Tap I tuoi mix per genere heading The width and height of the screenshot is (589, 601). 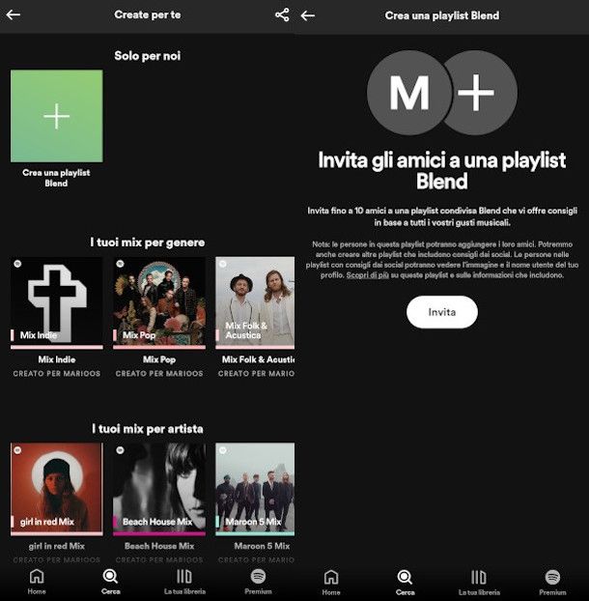click(148, 243)
